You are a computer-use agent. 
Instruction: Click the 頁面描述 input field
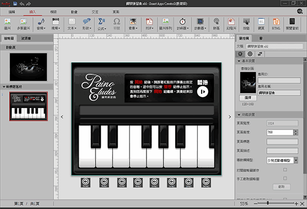282,150
